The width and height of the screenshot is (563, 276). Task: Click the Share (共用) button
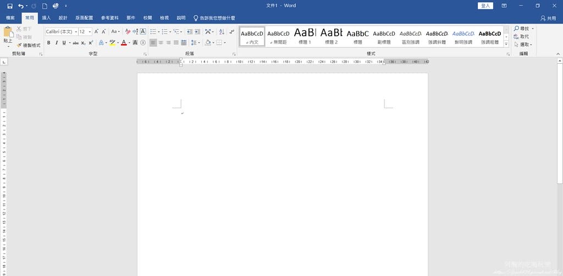tap(548, 18)
